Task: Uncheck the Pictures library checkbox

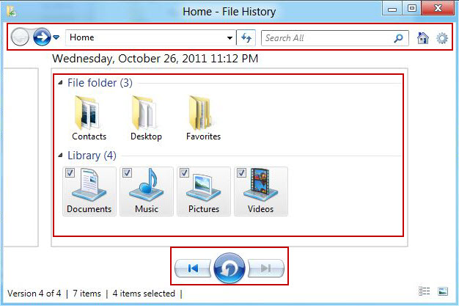Action: point(184,172)
